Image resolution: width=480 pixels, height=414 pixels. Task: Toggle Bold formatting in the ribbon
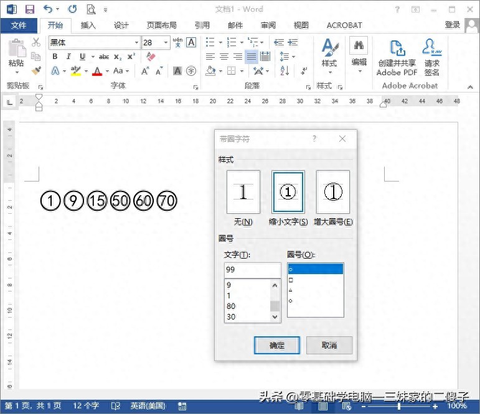tap(55, 57)
